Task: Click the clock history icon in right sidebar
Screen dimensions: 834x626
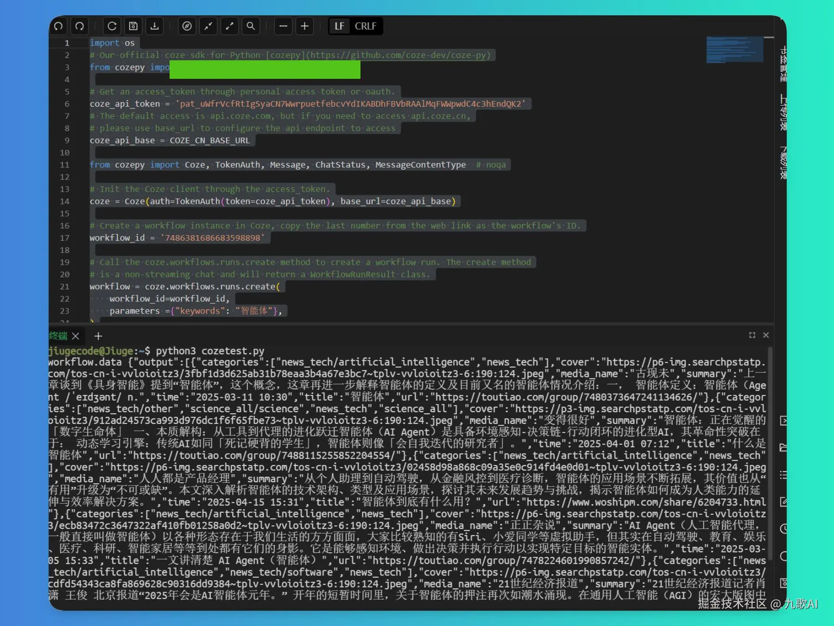Action: tap(783, 529)
